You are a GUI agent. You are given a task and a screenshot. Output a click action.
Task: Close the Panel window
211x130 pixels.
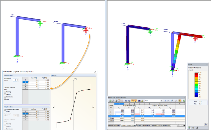(x=207, y=65)
